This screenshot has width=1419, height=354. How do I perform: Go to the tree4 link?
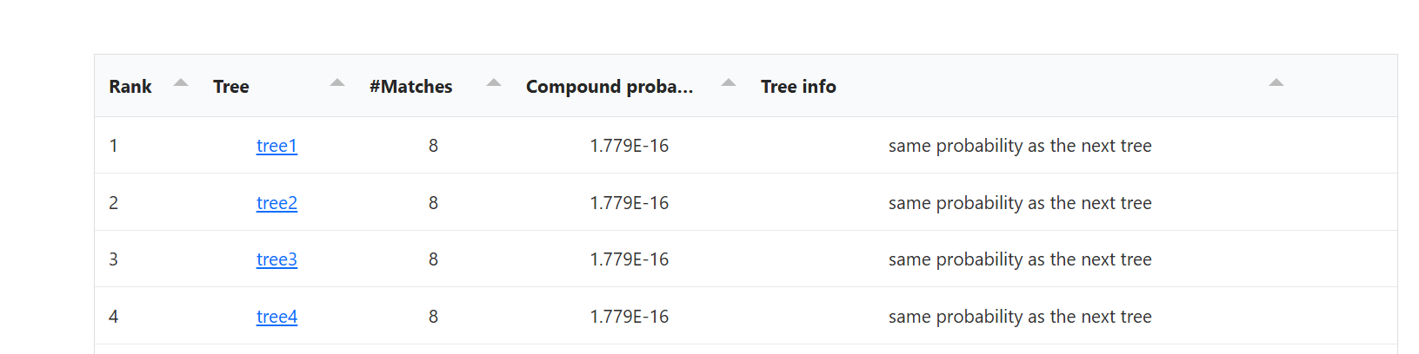click(276, 317)
